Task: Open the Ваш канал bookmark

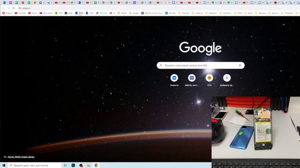Action: (46, 13)
